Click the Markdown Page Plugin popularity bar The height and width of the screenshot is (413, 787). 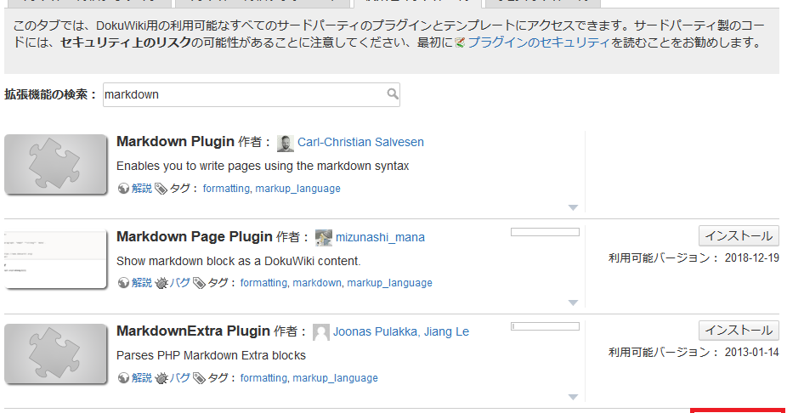click(x=545, y=232)
